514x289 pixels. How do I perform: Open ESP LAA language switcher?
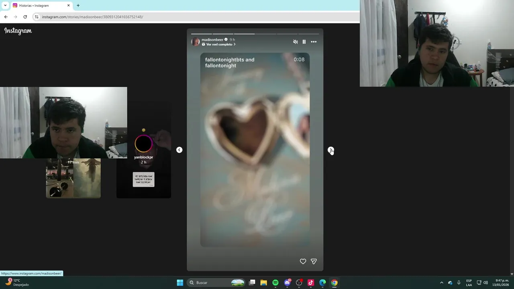(x=469, y=283)
